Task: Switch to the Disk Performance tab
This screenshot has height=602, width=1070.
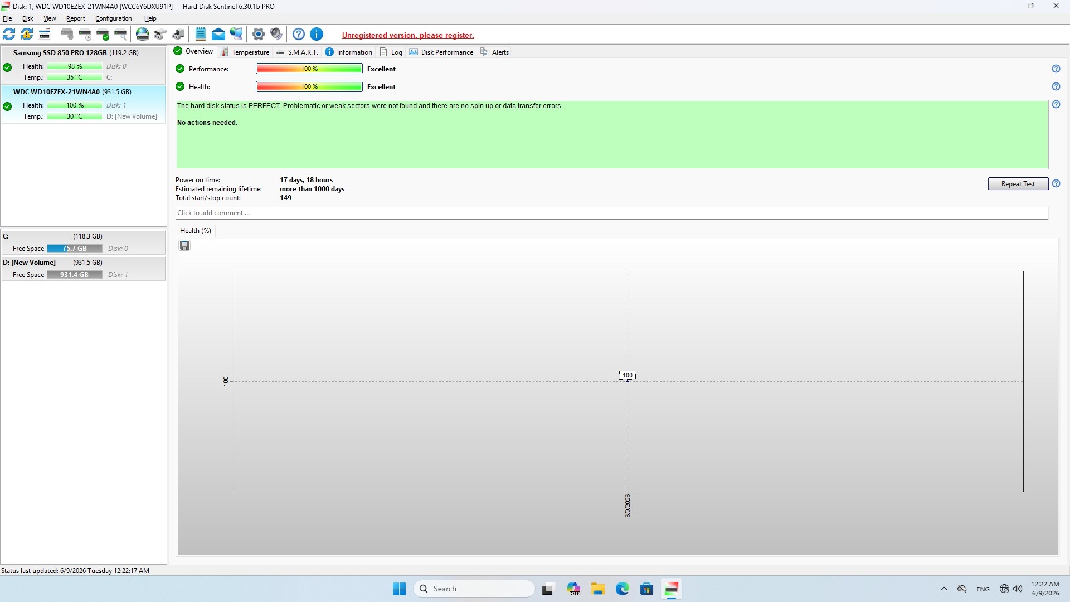Action: coord(441,52)
